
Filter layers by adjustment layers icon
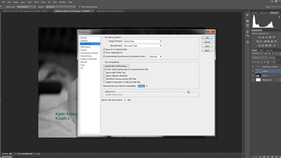pyautogui.click(x=270, y=54)
